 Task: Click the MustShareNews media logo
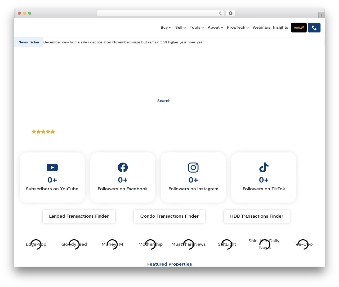coord(189,244)
